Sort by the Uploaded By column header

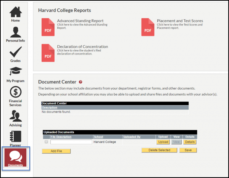tap(132, 136)
